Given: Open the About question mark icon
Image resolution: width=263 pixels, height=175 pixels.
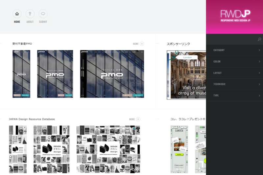Looking at the screenshot, I should tap(30, 14).
